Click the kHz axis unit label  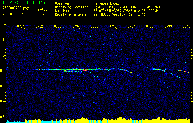(x=3, y=25)
